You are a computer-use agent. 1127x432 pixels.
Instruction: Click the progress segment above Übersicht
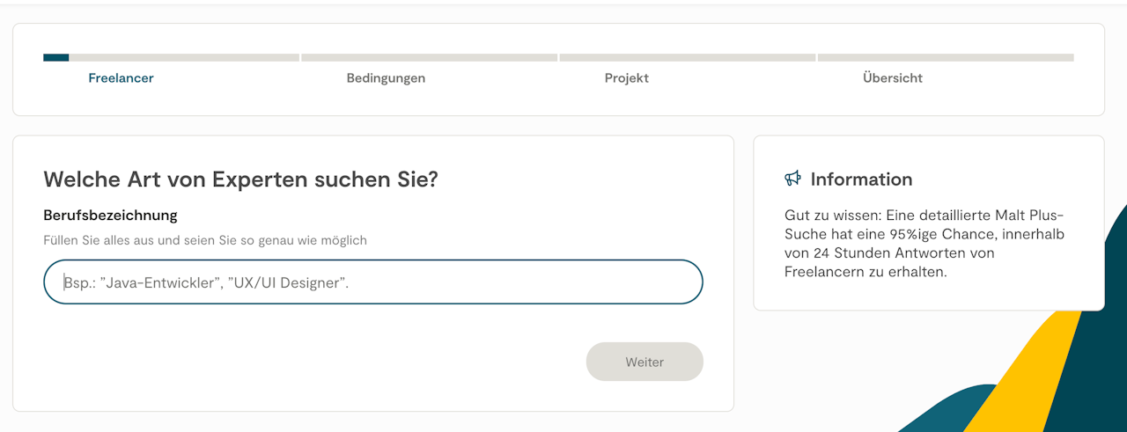click(945, 58)
